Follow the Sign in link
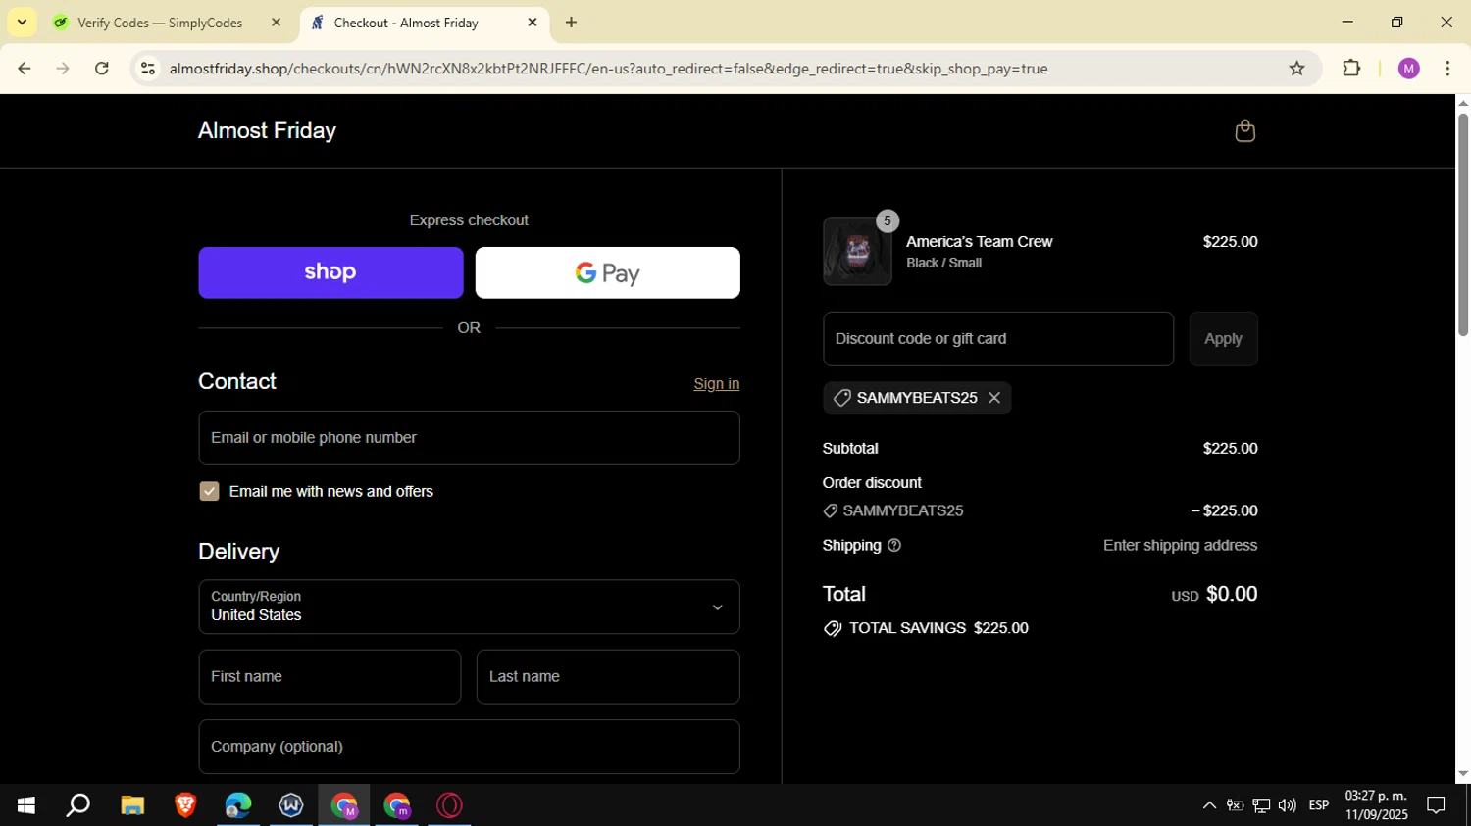This screenshot has width=1471, height=826. coord(716,384)
